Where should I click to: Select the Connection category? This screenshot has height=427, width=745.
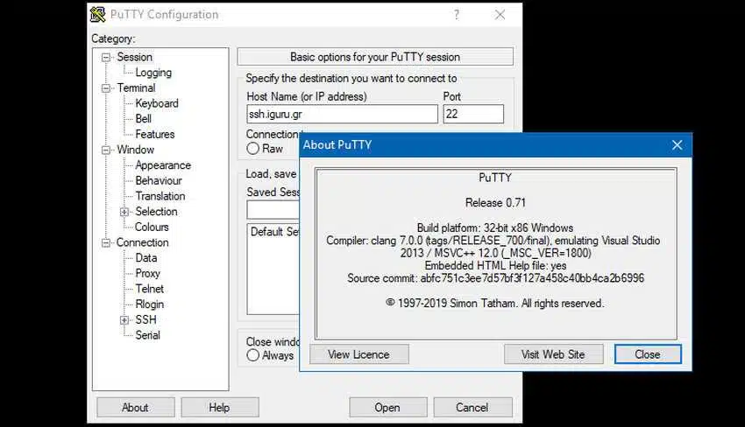click(142, 242)
